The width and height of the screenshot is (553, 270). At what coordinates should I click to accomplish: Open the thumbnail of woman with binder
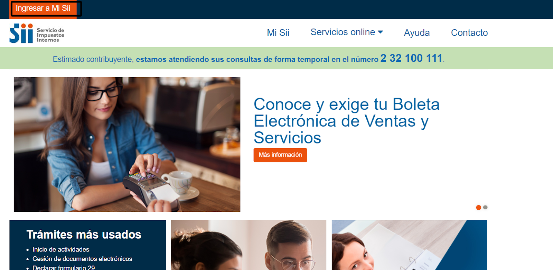coord(409,245)
